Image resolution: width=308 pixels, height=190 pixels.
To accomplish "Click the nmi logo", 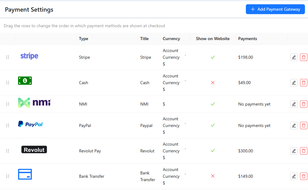I will click(35, 103).
